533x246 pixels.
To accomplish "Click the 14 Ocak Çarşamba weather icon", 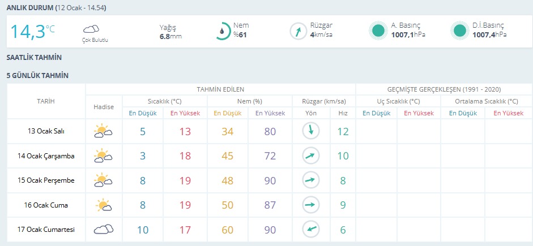I will pyautogui.click(x=103, y=156).
